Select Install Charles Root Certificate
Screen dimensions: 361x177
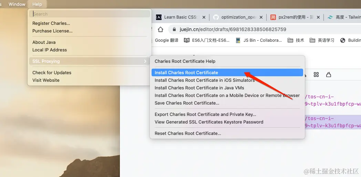coord(227,72)
